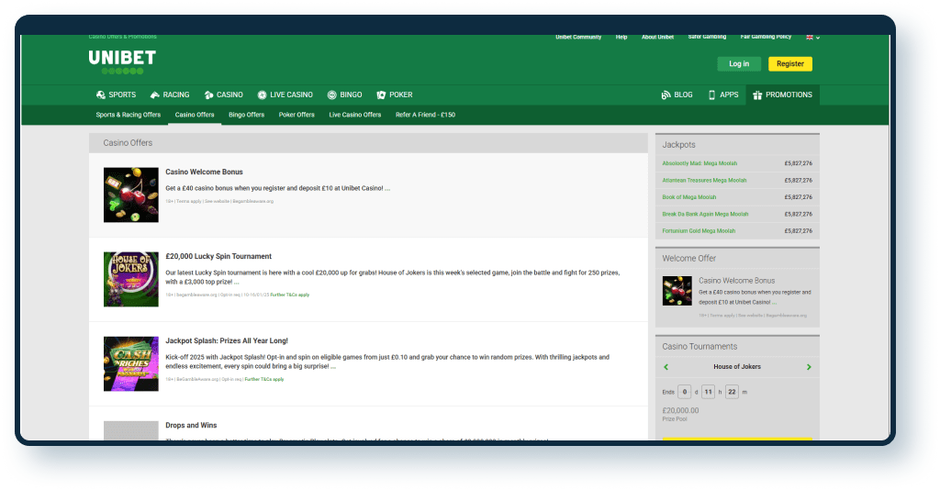Go to next casino tournament arrow
This screenshot has height=490, width=940.
(x=809, y=367)
